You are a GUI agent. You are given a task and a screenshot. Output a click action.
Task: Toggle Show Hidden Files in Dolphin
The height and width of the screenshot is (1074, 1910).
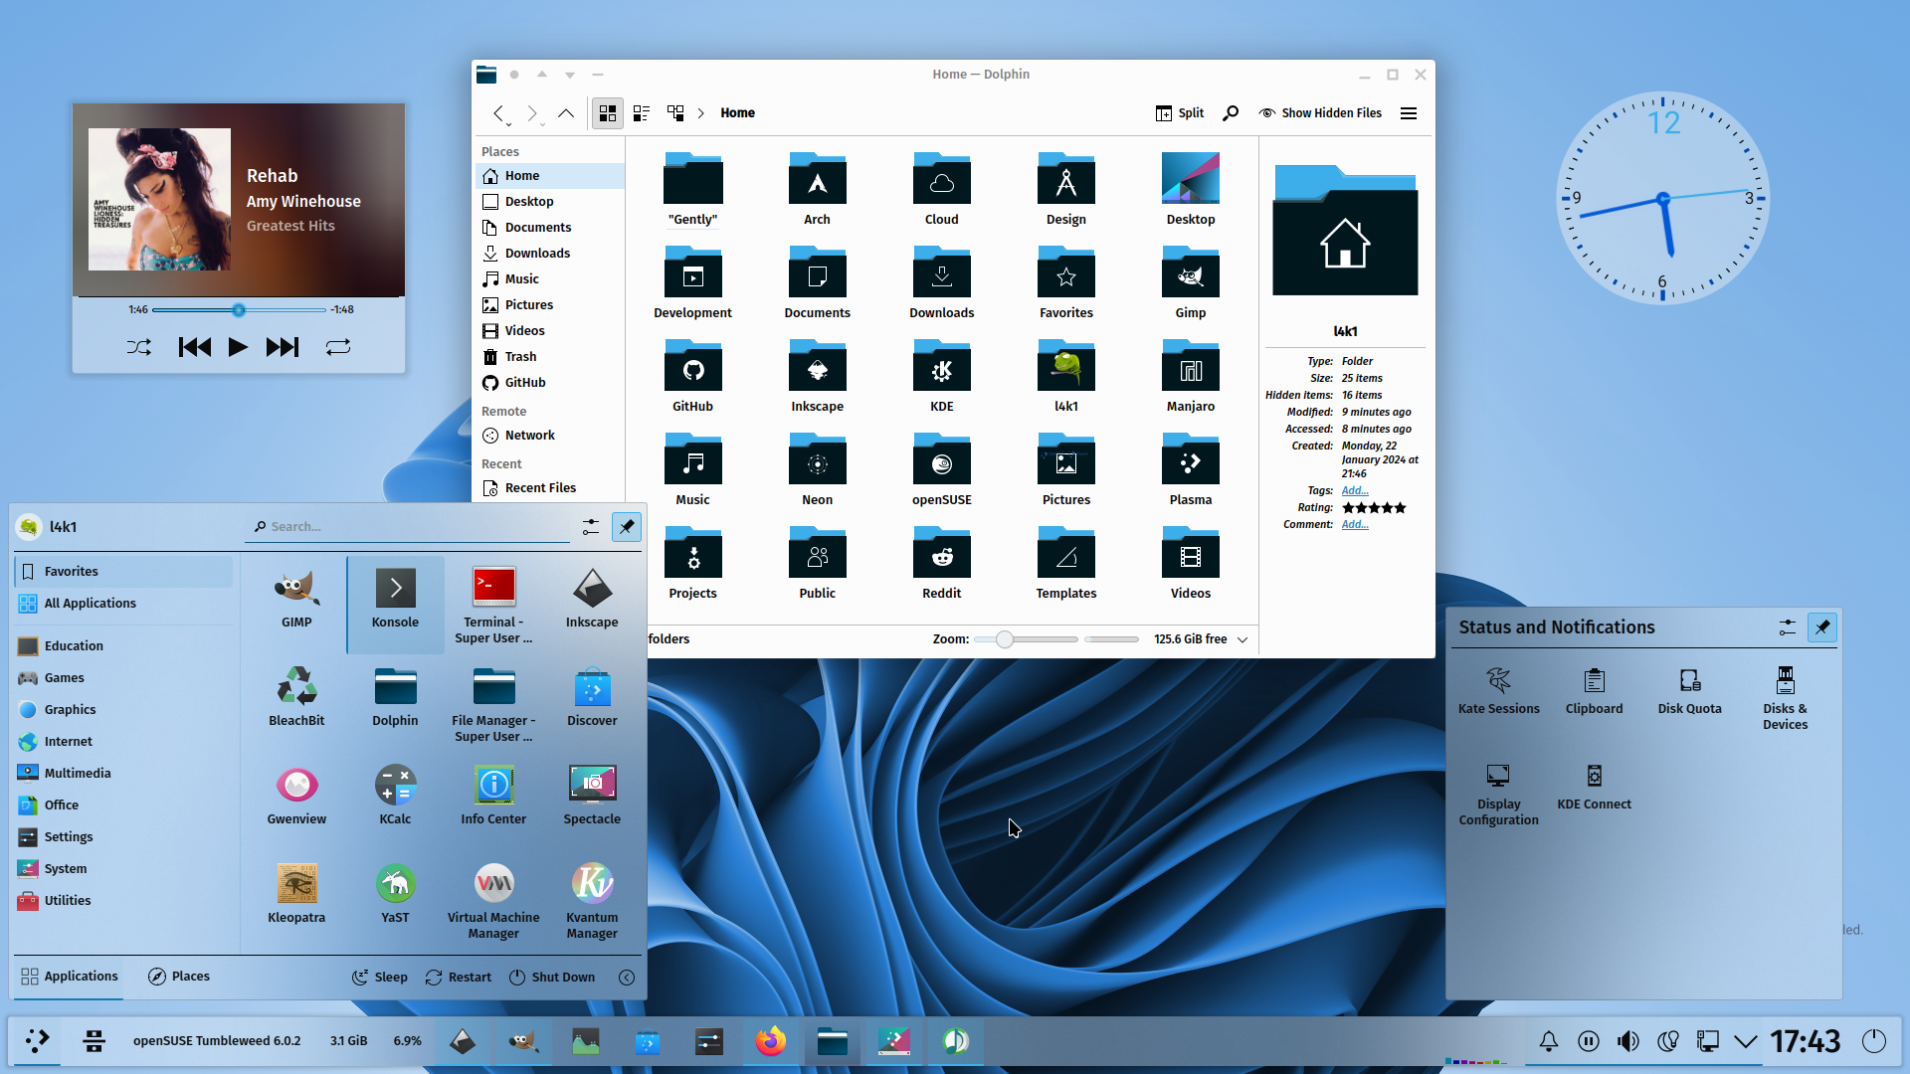pos(1320,113)
